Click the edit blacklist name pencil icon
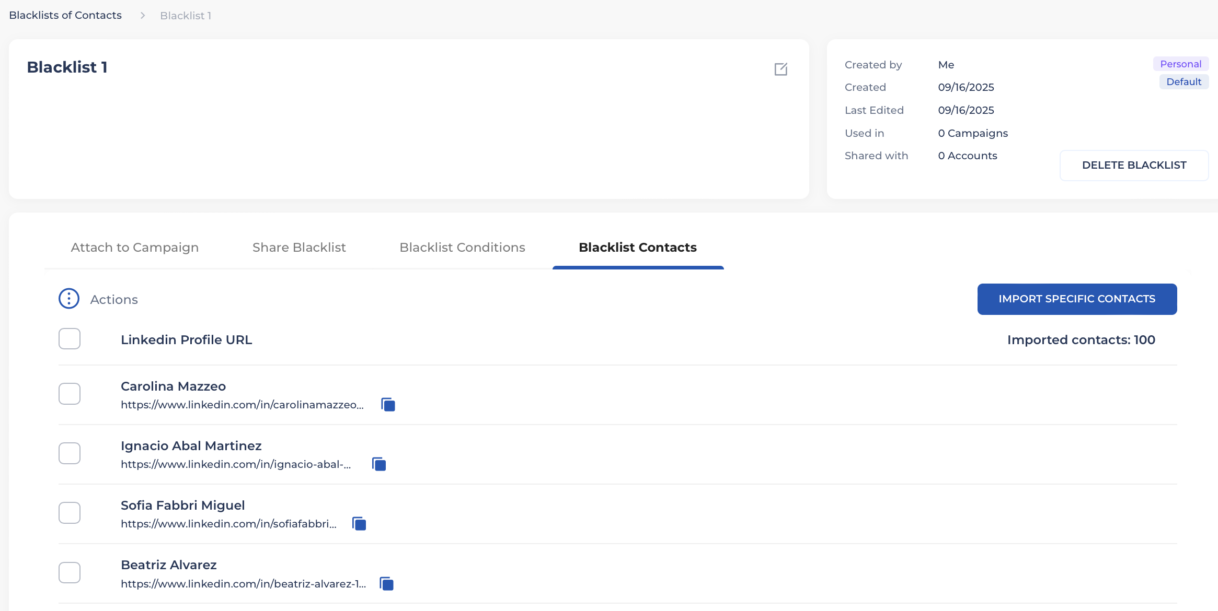Screen dimensions: 1218x611 pyautogui.click(x=780, y=69)
